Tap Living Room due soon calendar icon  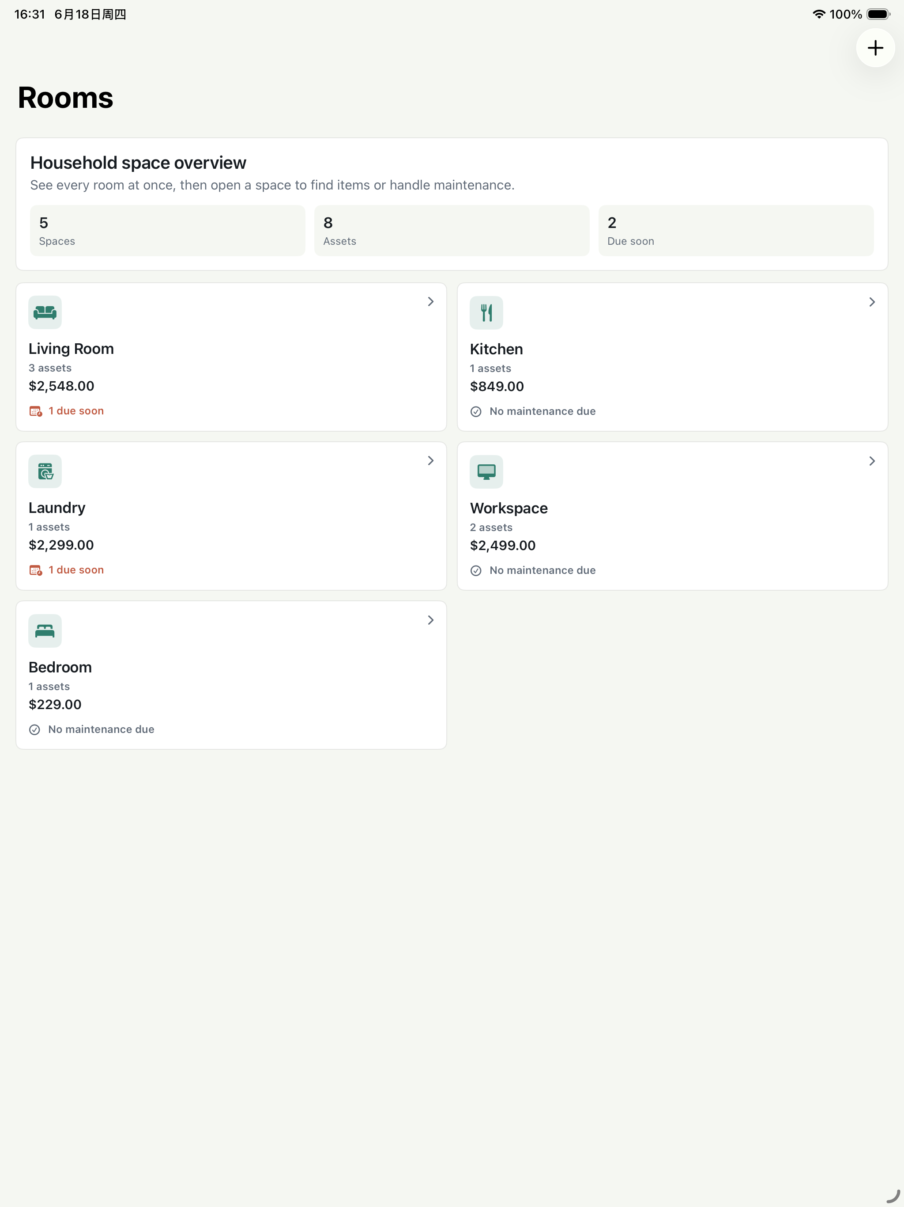click(35, 411)
